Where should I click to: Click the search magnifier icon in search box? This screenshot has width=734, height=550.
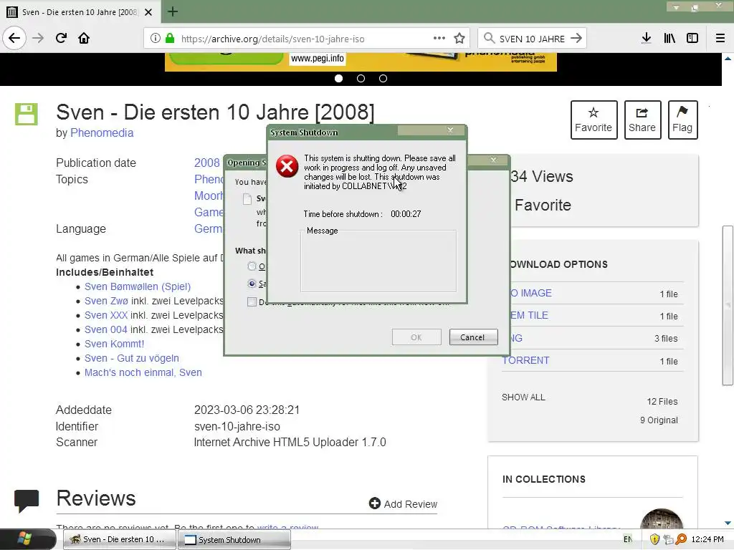pyautogui.click(x=489, y=38)
